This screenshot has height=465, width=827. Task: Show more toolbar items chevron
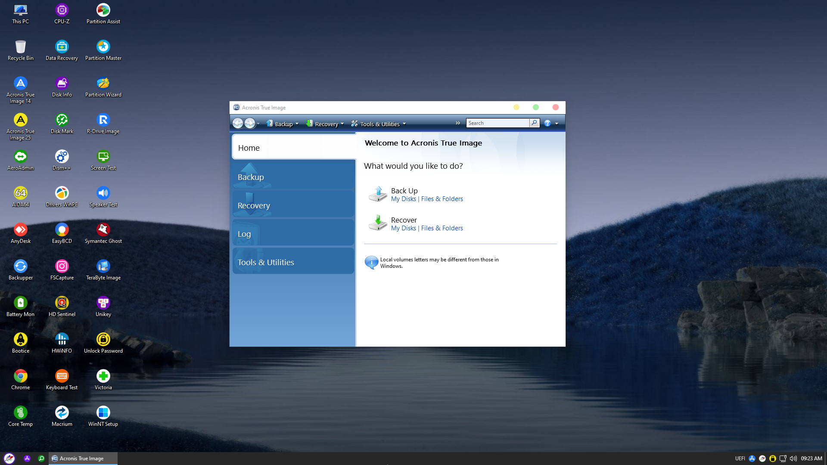click(458, 123)
